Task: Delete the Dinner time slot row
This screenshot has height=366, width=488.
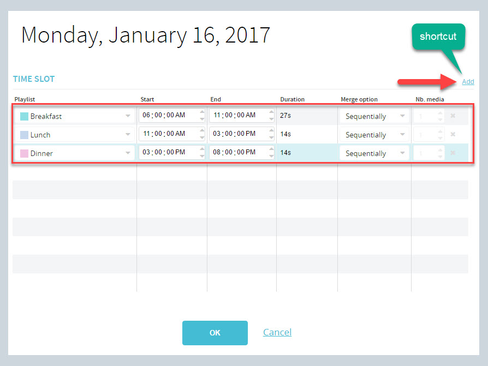Action: [453, 153]
